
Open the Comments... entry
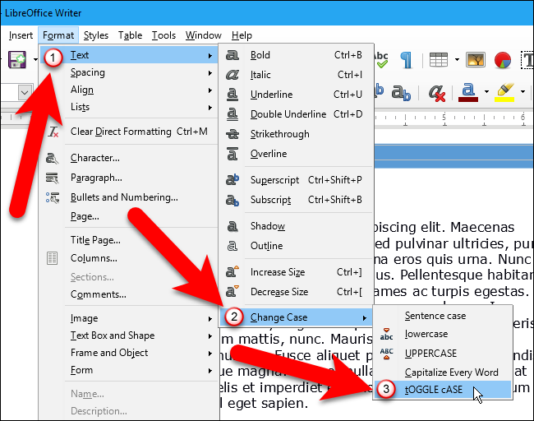[127, 294]
